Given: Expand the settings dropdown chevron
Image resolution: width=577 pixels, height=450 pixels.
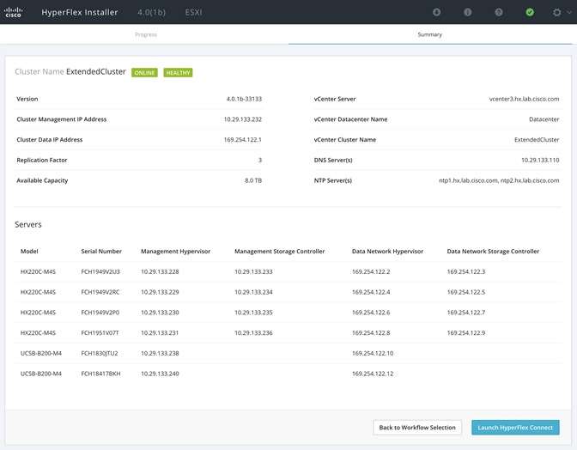Looking at the screenshot, I should 569,12.
